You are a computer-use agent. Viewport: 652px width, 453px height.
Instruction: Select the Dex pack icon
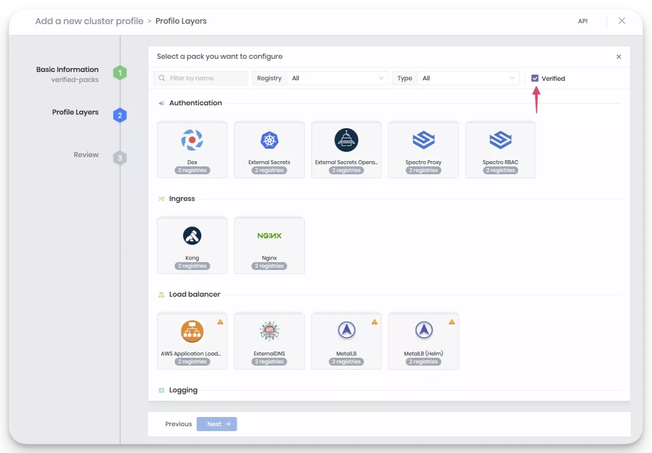coord(192,140)
